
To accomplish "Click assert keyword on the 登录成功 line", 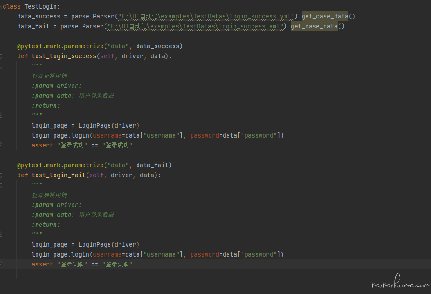I will [x=42, y=146].
